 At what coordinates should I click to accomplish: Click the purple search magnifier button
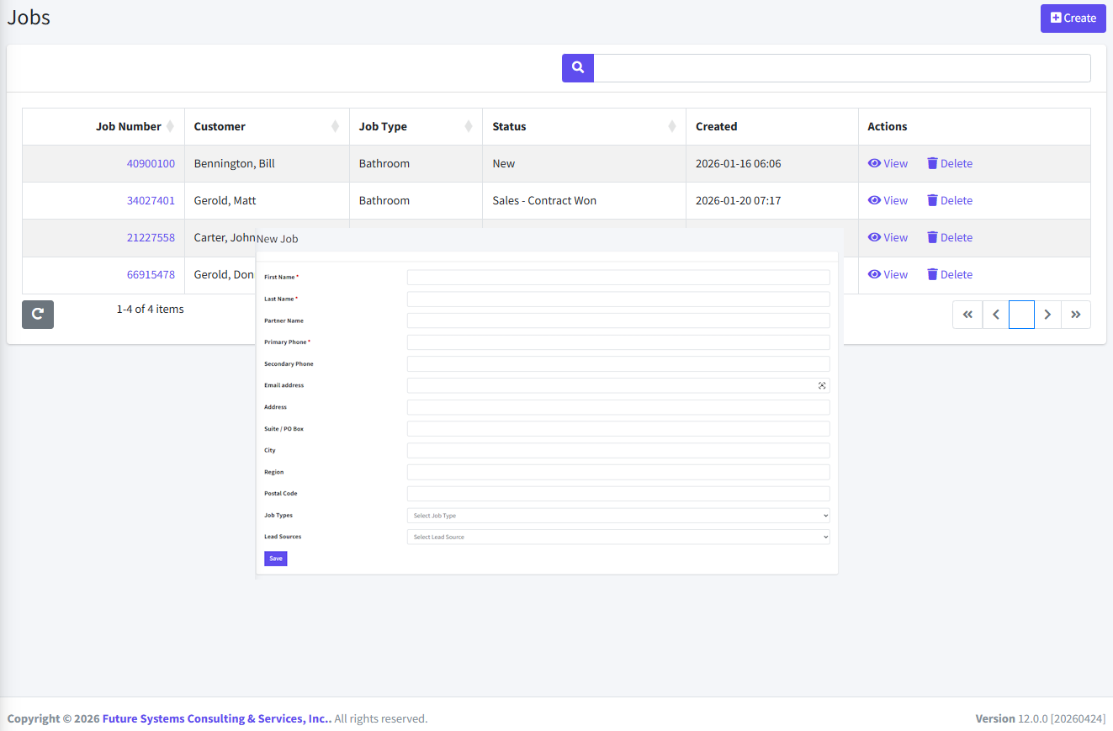[x=578, y=68]
